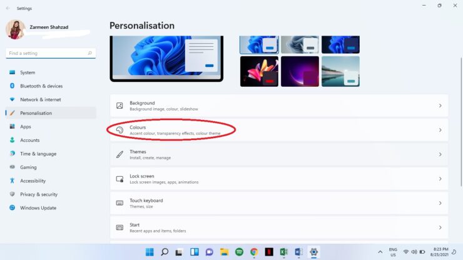
Task: Open the Start personalisation settings
Action: [278, 227]
